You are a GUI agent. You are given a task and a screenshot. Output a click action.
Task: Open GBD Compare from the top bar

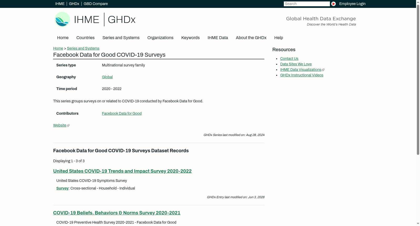(96, 4)
